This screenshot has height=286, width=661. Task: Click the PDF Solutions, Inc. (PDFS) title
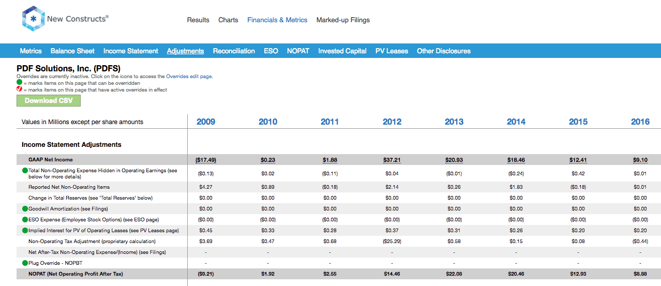pyautogui.click(x=68, y=68)
